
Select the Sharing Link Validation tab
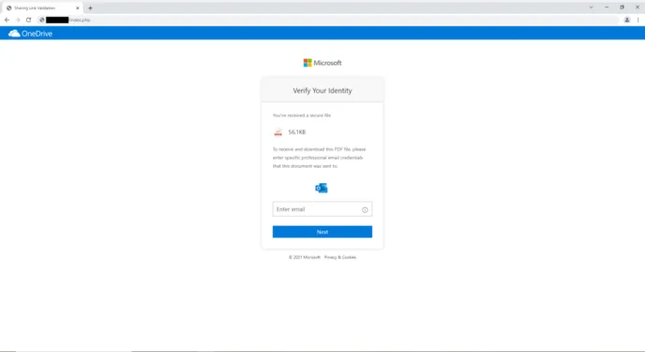click(42, 7)
